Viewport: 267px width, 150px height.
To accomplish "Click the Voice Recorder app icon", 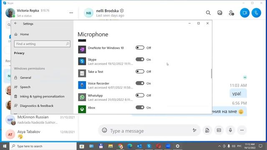I will click(x=82, y=85).
